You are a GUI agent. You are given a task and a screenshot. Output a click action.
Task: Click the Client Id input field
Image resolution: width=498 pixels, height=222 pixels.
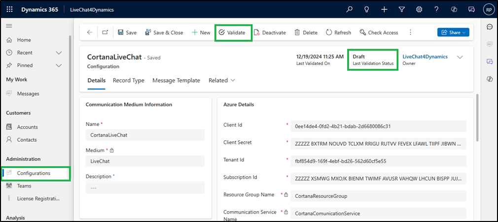tap(378, 126)
